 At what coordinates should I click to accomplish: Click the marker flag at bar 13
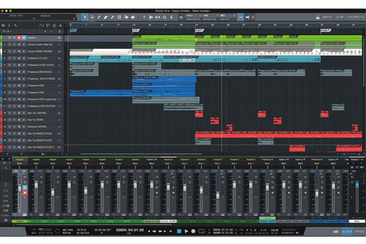tap(135, 30)
